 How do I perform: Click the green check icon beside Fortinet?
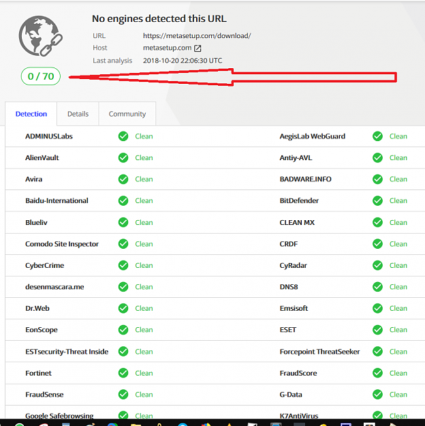click(x=123, y=373)
